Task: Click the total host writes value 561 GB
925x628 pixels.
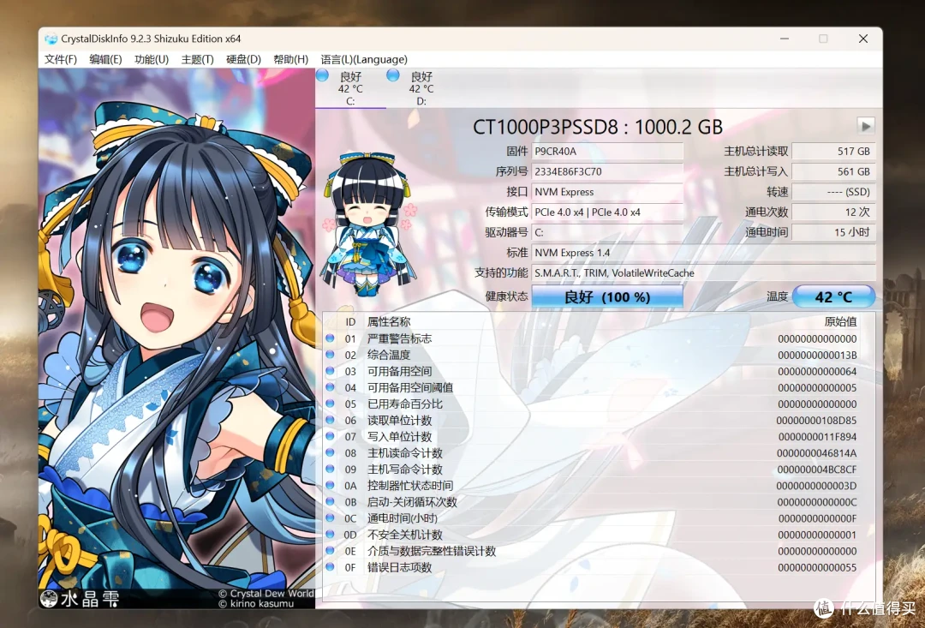Action: coord(833,171)
